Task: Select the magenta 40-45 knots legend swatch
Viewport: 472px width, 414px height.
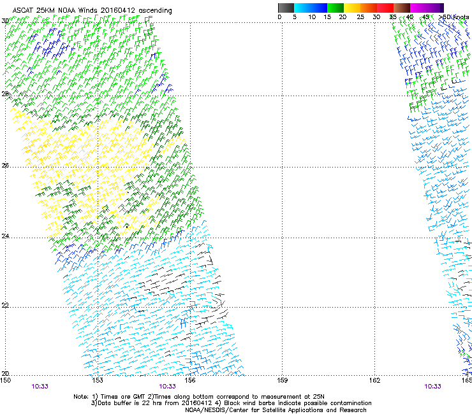Action: (x=418, y=8)
